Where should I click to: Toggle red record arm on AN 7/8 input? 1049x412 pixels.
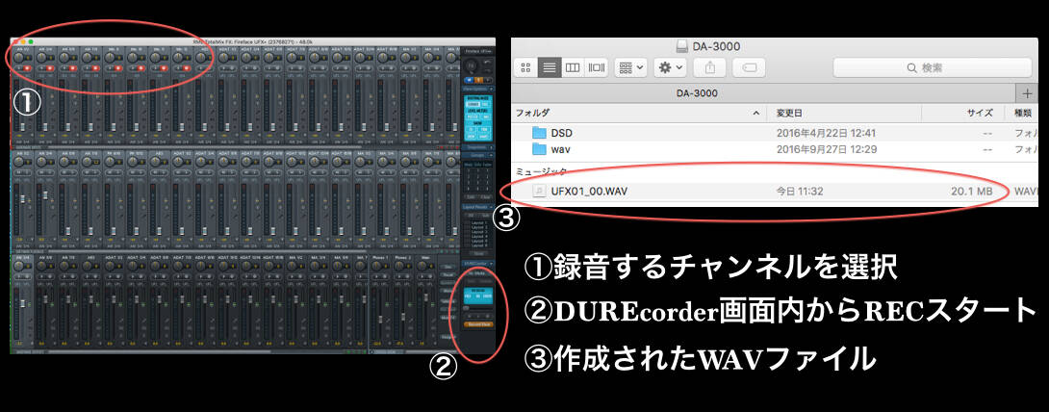[x=95, y=68]
